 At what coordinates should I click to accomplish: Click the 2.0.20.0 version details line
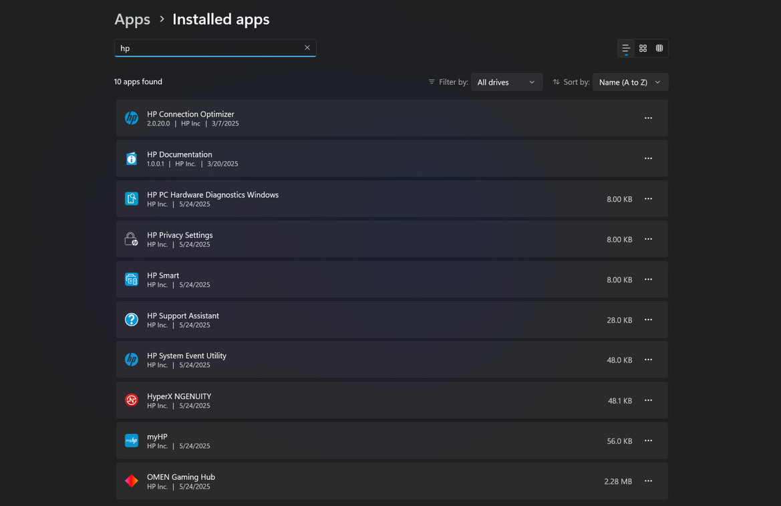coord(193,124)
